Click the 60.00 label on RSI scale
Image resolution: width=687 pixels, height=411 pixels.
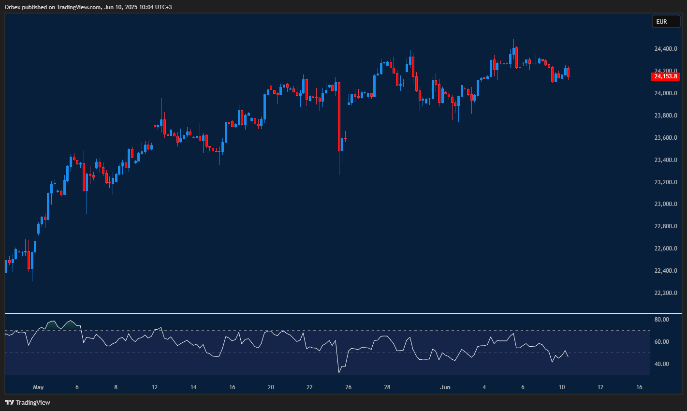(661, 342)
